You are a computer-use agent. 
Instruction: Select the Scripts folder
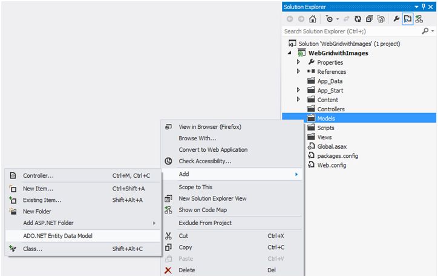[321, 128]
